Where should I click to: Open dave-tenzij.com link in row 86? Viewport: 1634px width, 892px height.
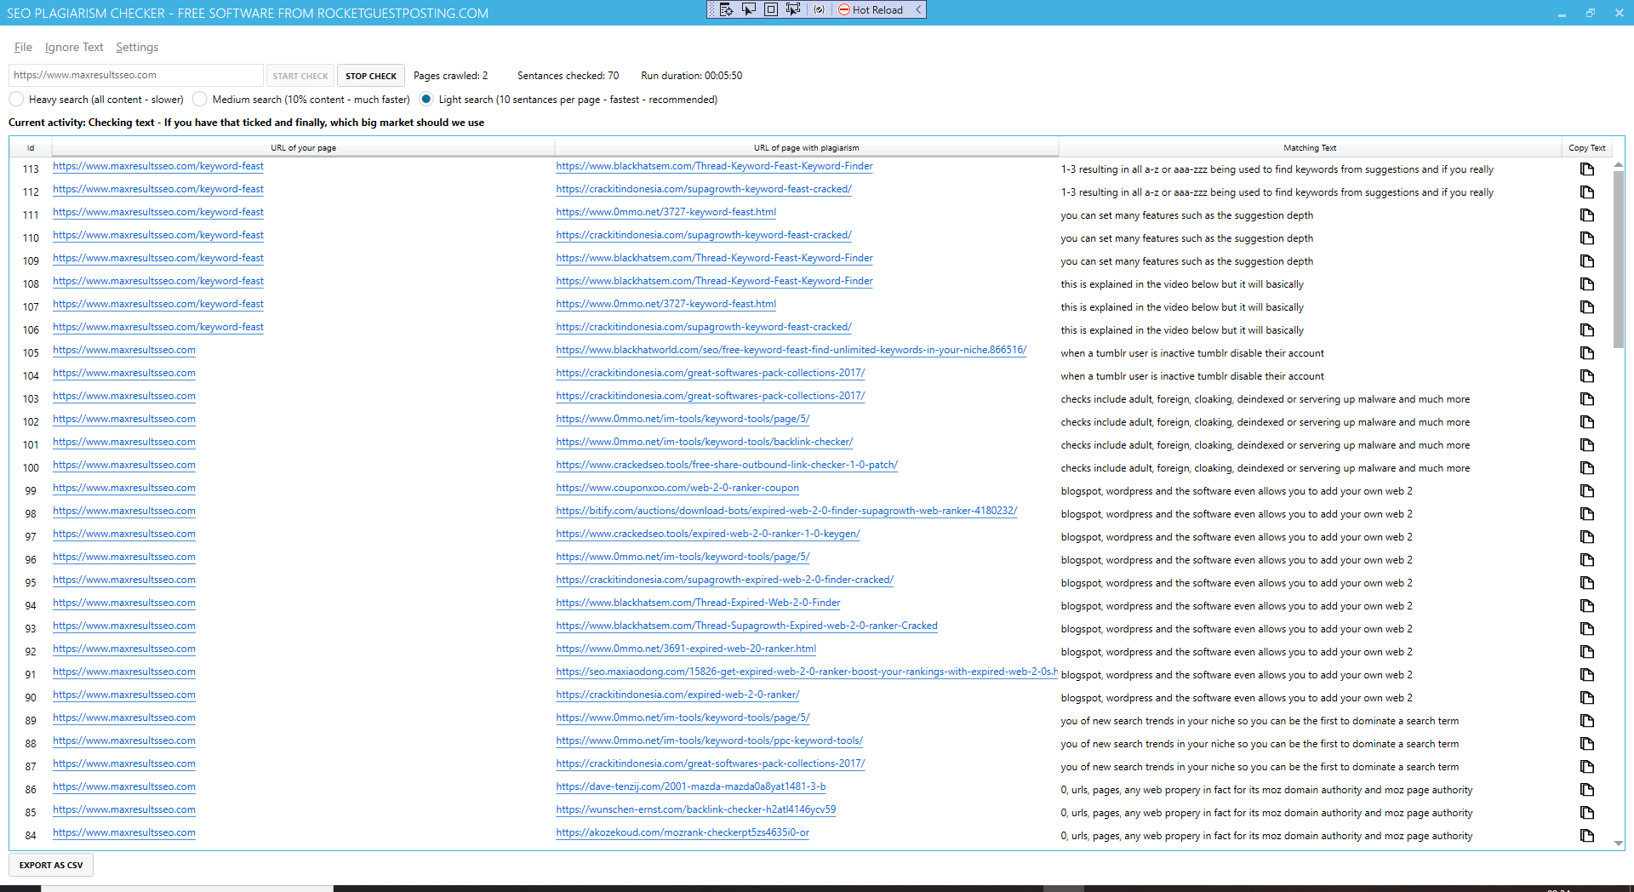[690, 787]
